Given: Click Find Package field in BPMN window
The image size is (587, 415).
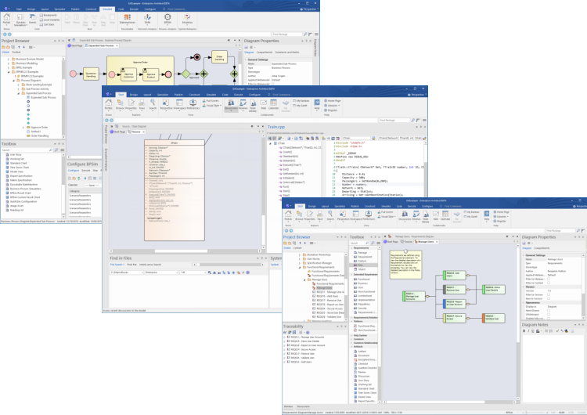Looking at the screenshot, I should pyautogui.click(x=286, y=34).
